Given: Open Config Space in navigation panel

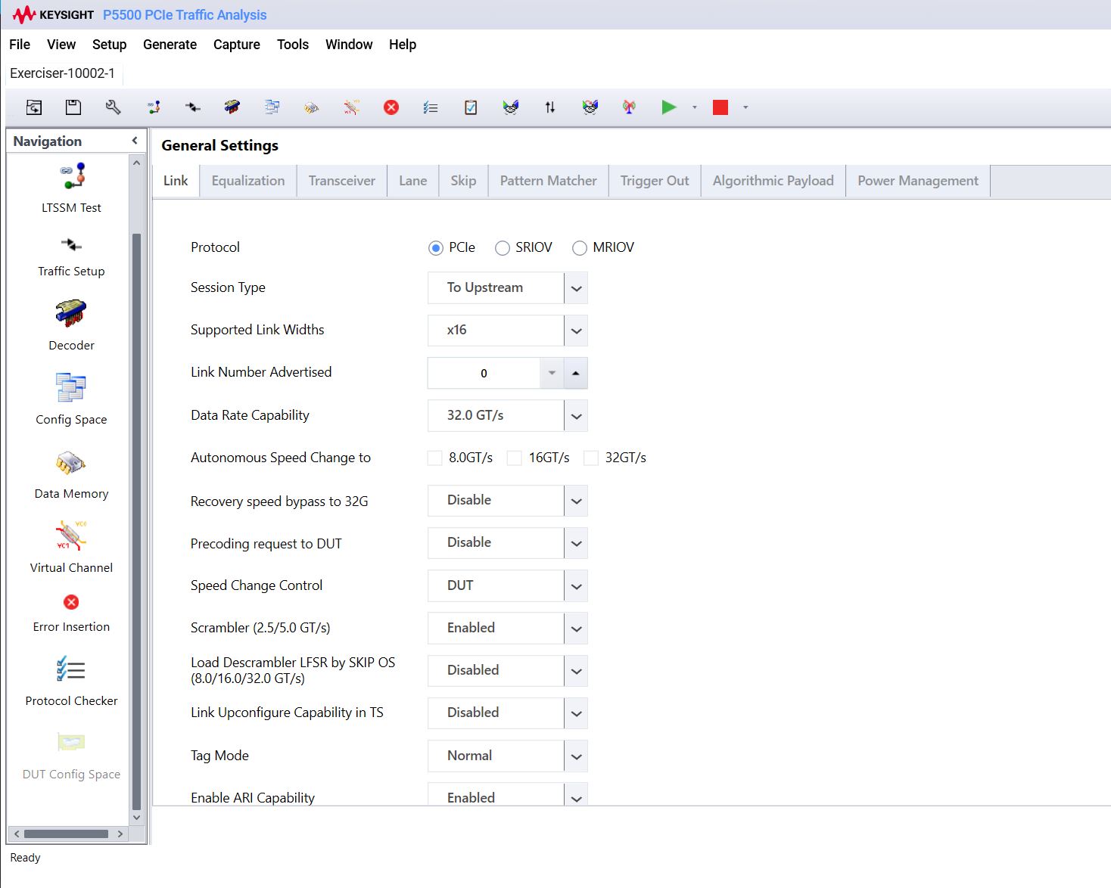Looking at the screenshot, I should 71,399.
